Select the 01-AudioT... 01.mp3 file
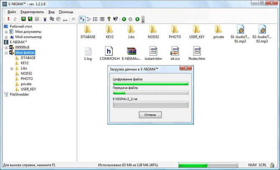 point(240,34)
